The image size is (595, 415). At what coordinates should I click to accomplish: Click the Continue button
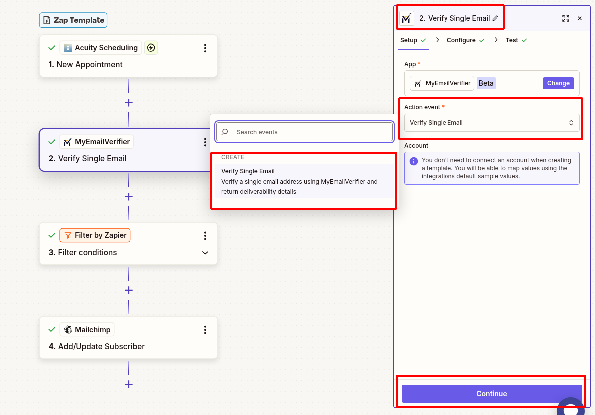[491, 393]
